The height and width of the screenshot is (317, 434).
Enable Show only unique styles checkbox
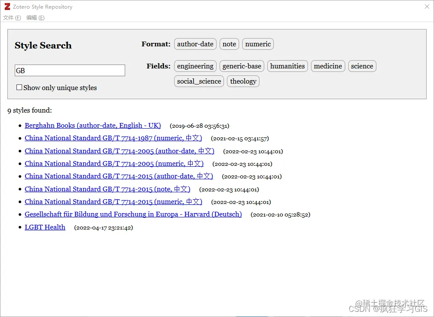pyautogui.click(x=19, y=87)
